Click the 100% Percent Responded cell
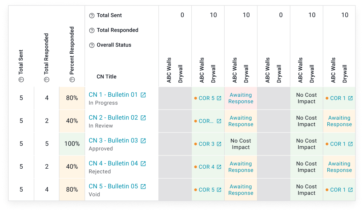This screenshot has width=364, height=212. coord(72,144)
